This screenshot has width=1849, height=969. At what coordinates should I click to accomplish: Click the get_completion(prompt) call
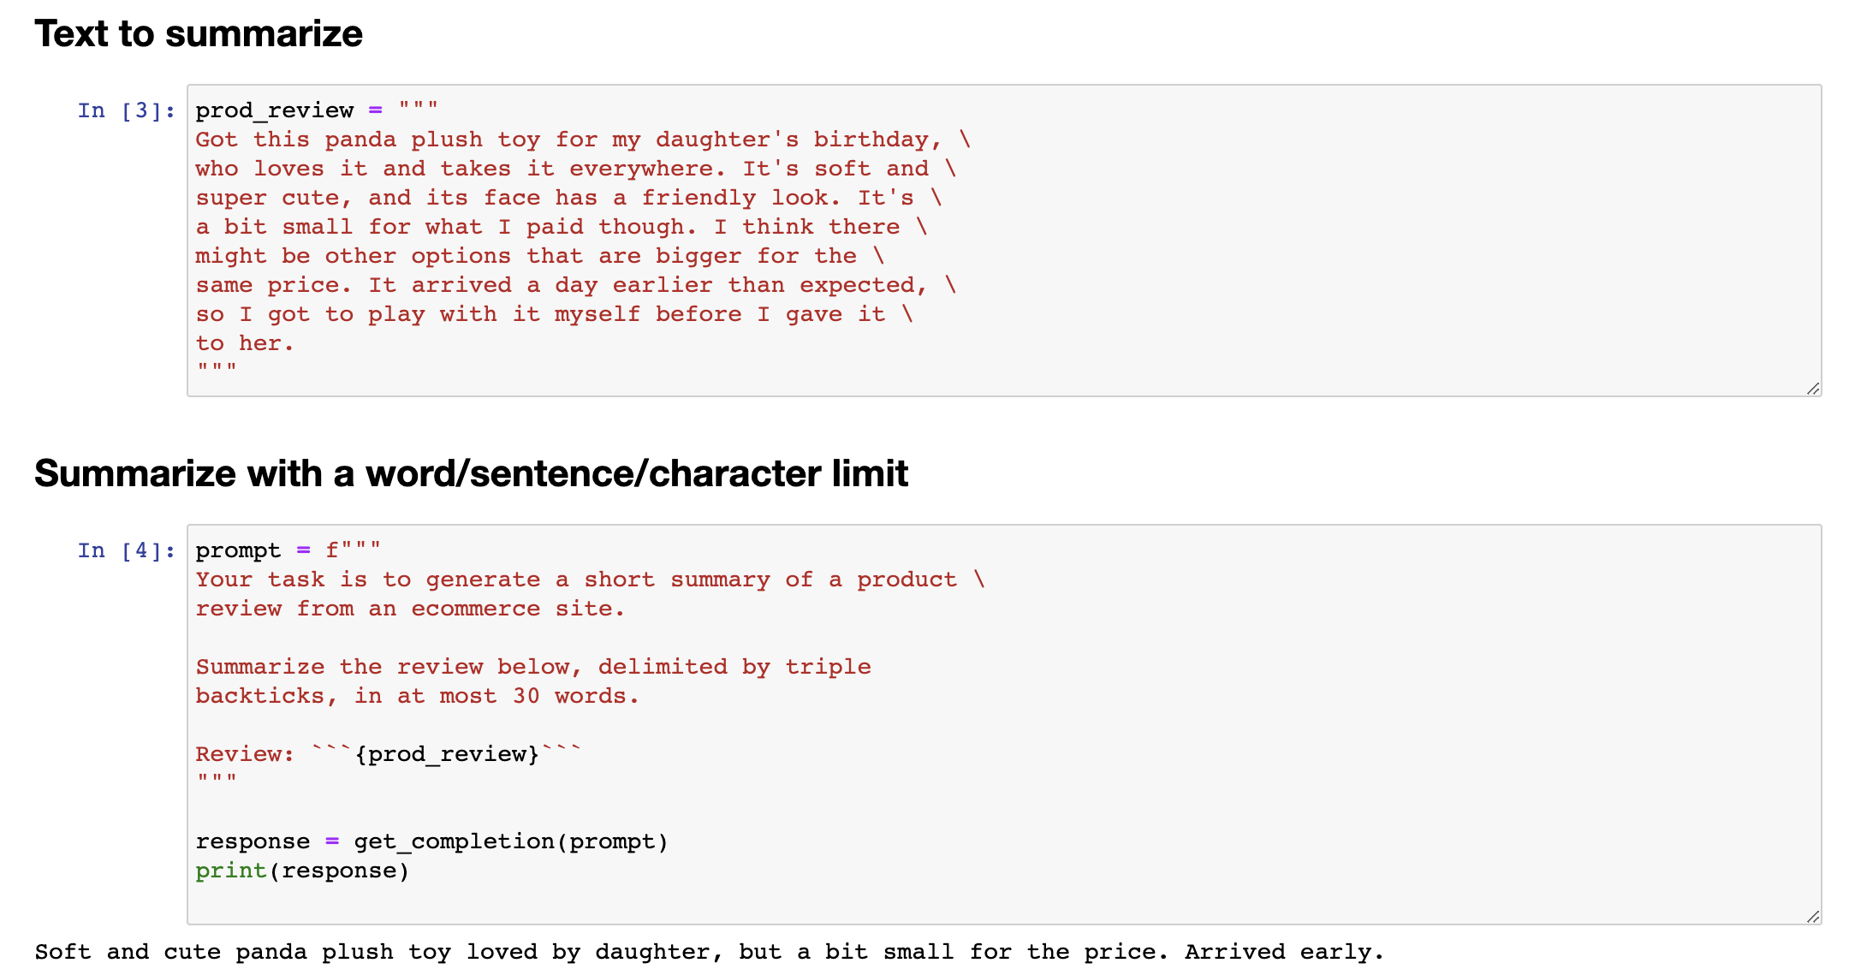click(511, 841)
